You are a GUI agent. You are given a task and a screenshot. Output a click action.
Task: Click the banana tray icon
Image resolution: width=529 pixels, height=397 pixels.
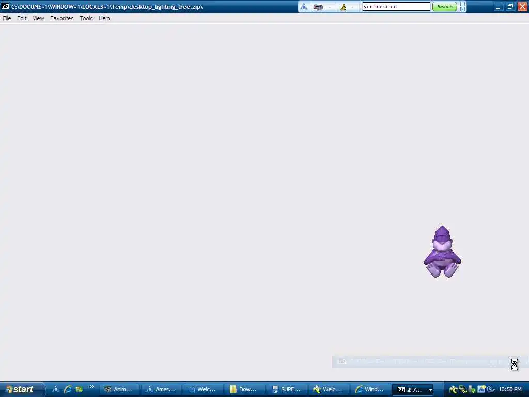click(453, 390)
